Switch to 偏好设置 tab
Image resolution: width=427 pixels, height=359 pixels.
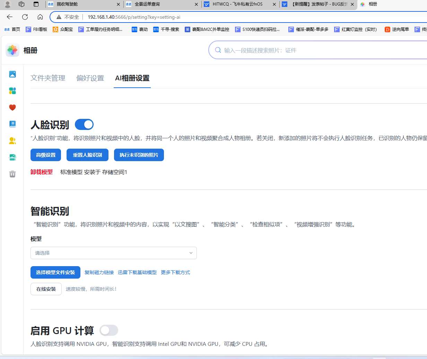click(x=90, y=78)
